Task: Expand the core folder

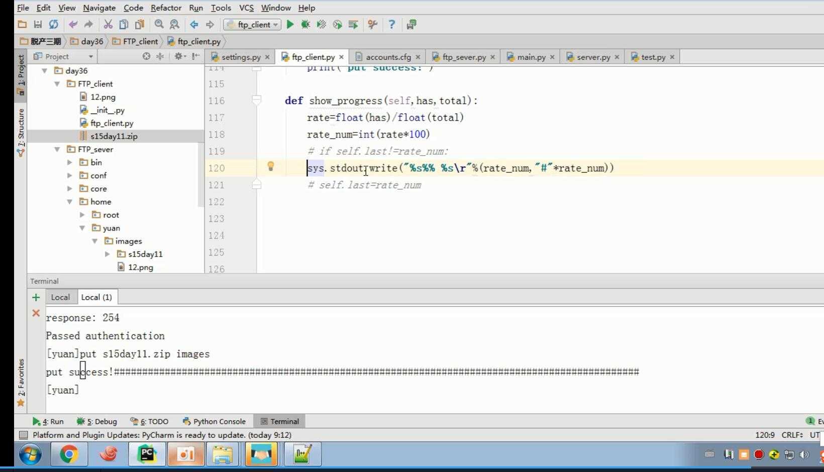Action: [x=70, y=189]
